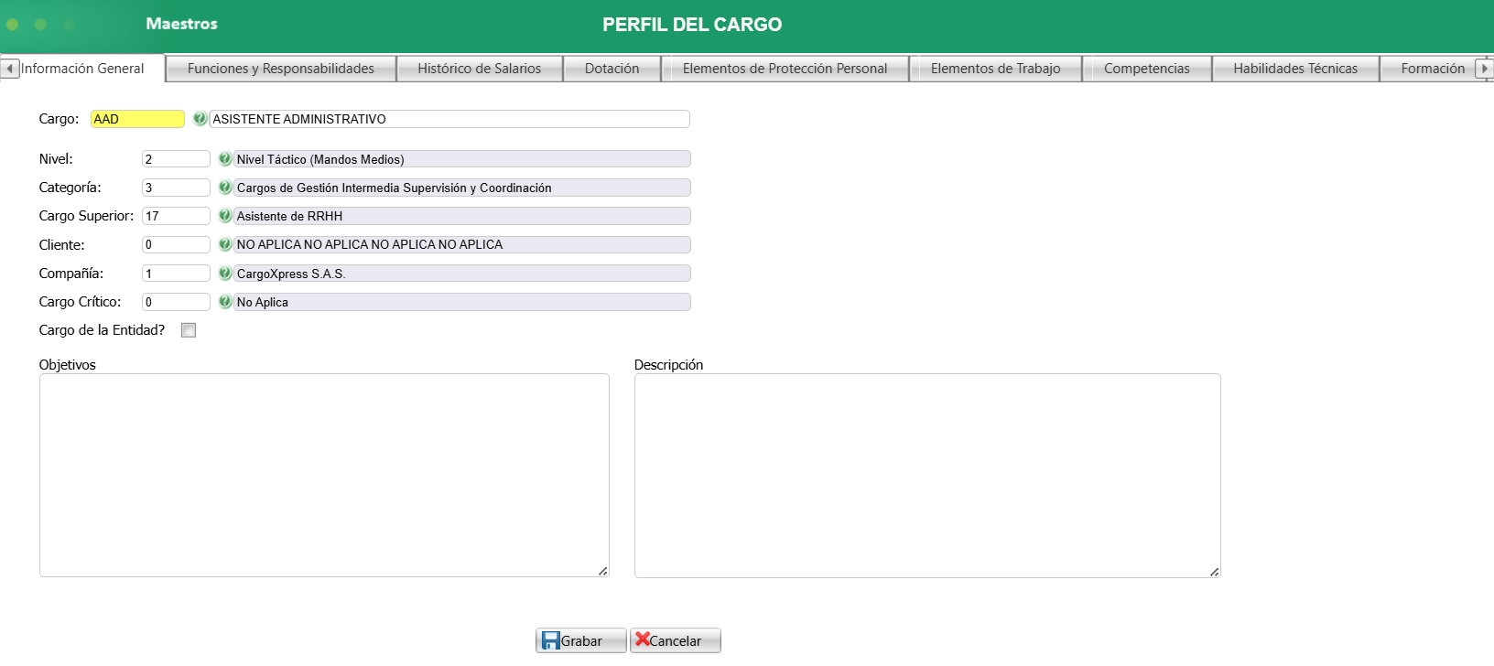Click the Asistente de RRHH description field

tap(462, 216)
